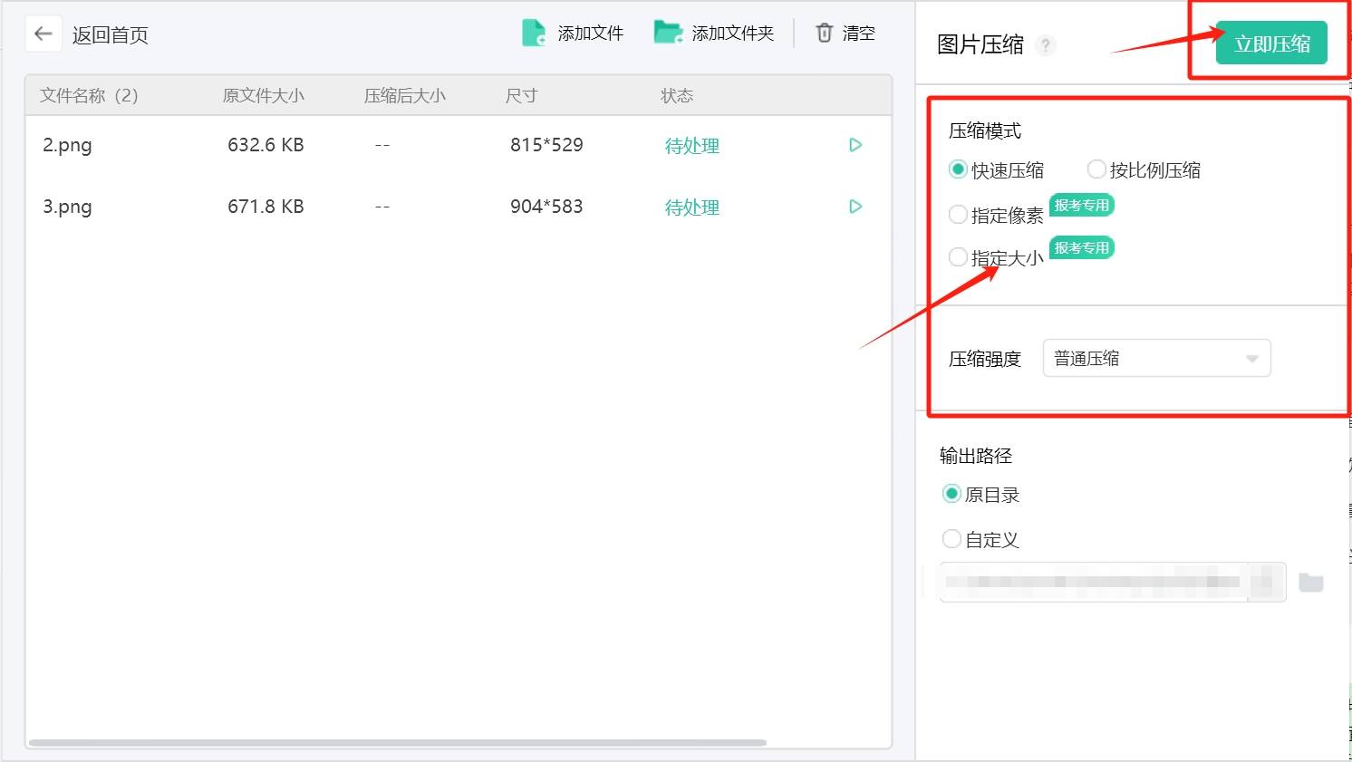This screenshot has height=762, width=1352.
Task: Click the back arrow icon
Action: pos(43,34)
